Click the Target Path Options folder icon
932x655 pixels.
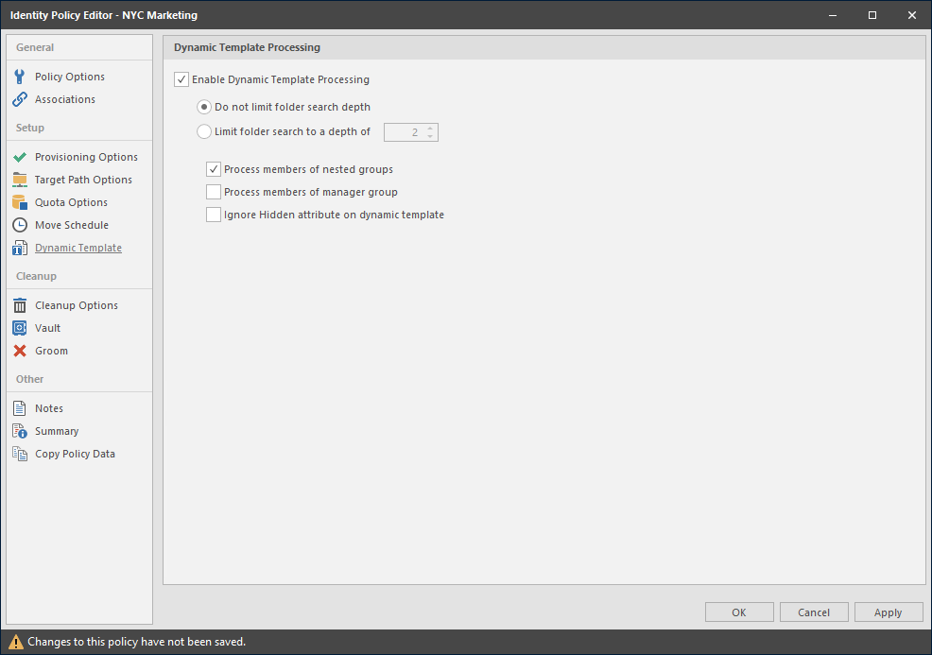click(x=20, y=180)
